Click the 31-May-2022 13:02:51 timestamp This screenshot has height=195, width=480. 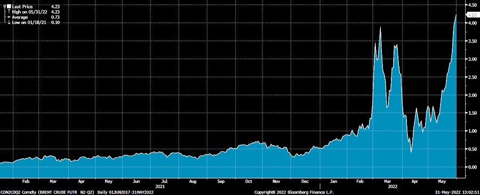458,192
